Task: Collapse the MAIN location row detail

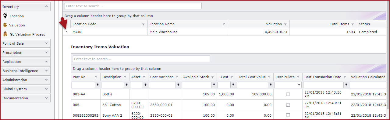Action: point(67,32)
